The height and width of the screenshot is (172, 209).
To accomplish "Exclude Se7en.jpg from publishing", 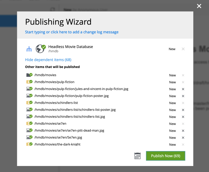I will [183, 138].
